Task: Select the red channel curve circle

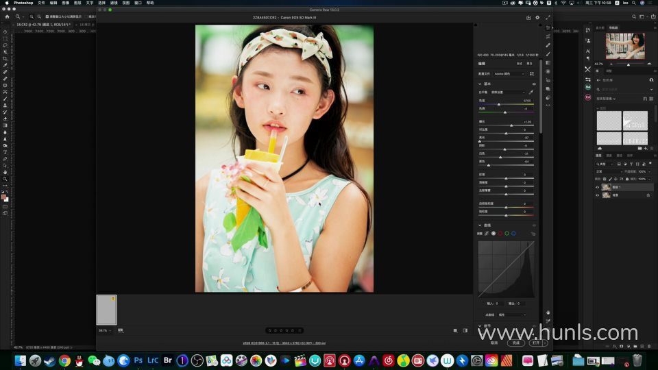Action: [500, 234]
